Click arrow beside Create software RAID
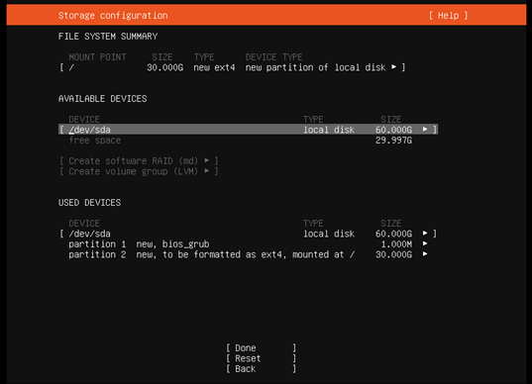The width and height of the screenshot is (532, 384). [207, 160]
